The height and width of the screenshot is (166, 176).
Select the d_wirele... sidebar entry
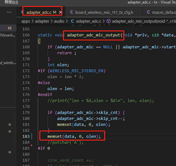[x=8, y=63]
